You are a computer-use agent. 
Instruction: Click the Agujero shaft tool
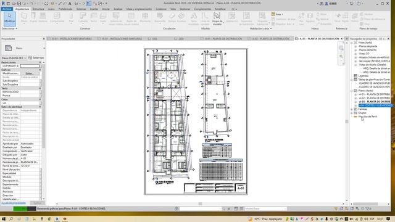[x=310, y=18]
